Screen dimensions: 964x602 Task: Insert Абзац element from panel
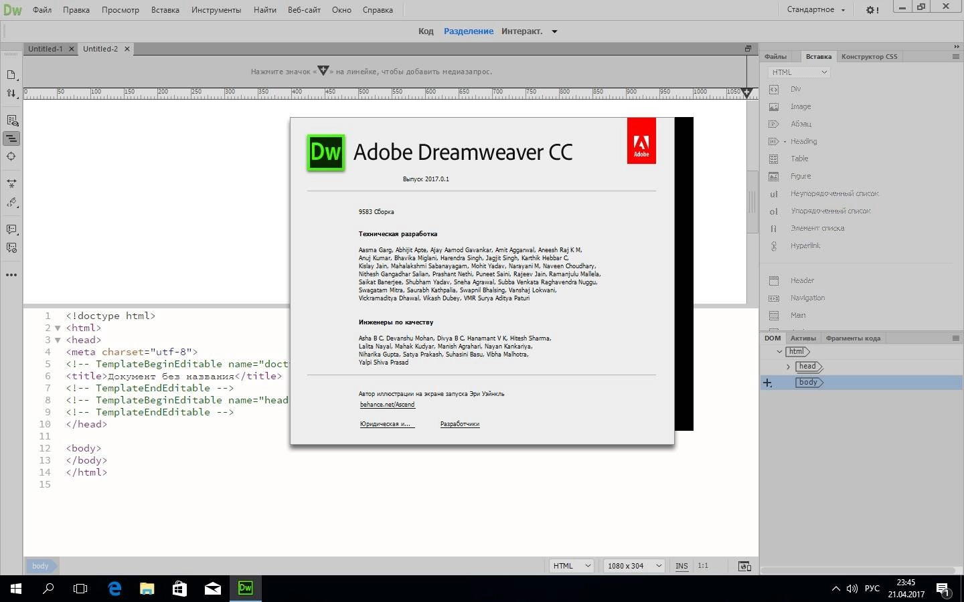(x=801, y=124)
